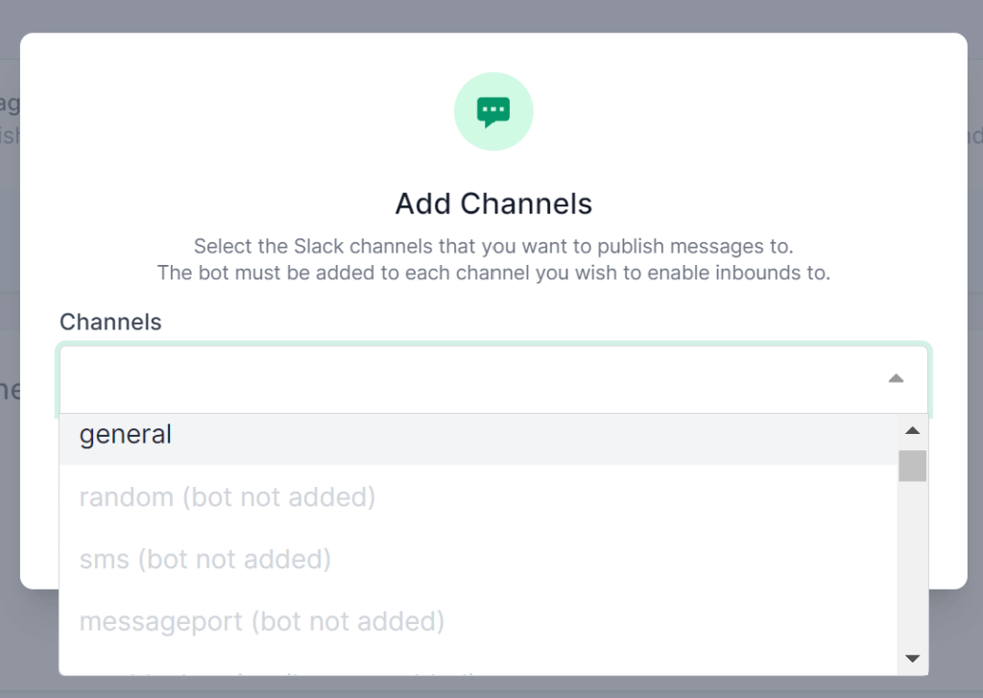The width and height of the screenshot is (983, 698).
Task: Select the general channel option
Action: pyautogui.click(x=126, y=434)
